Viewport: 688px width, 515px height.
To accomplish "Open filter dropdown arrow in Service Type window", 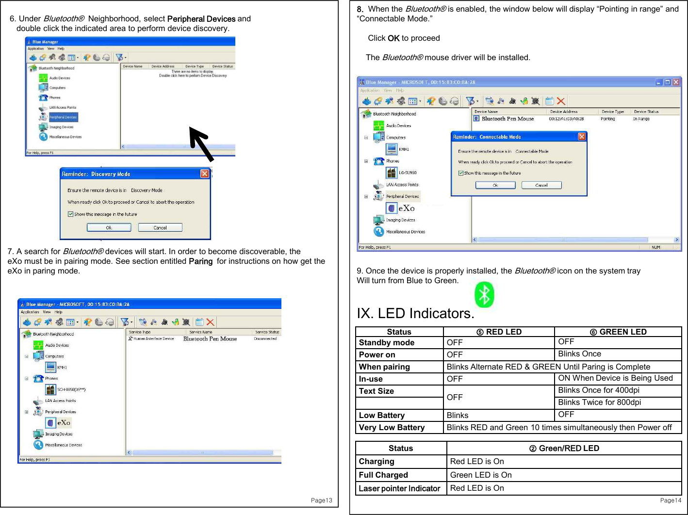I will (132, 322).
